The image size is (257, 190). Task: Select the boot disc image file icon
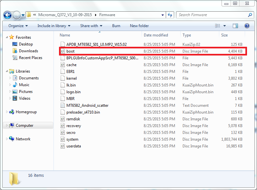[63, 51]
